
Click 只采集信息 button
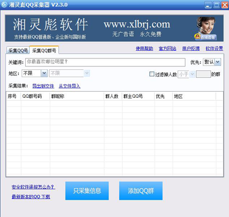pos(87,191)
